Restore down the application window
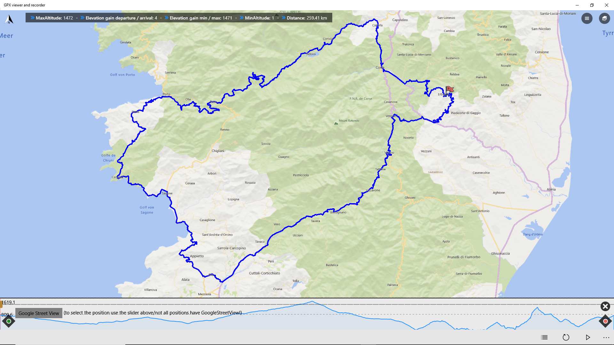This screenshot has height=345, width=614. pyautogui.click(x=592, y=5)
